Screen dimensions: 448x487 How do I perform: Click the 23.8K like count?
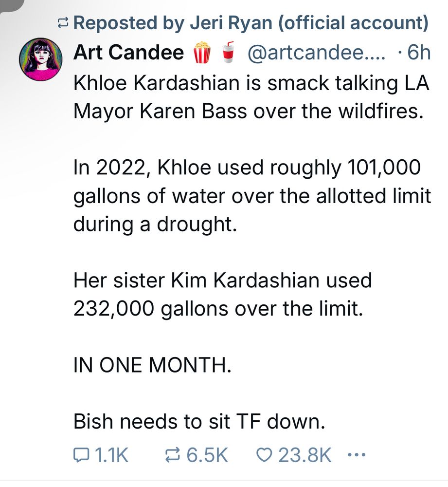click(304, 456)
